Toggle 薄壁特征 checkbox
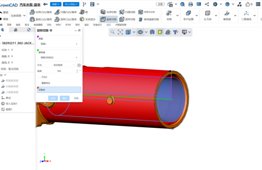This screenshot has height=170, width=262. click(x=39, y=83)
